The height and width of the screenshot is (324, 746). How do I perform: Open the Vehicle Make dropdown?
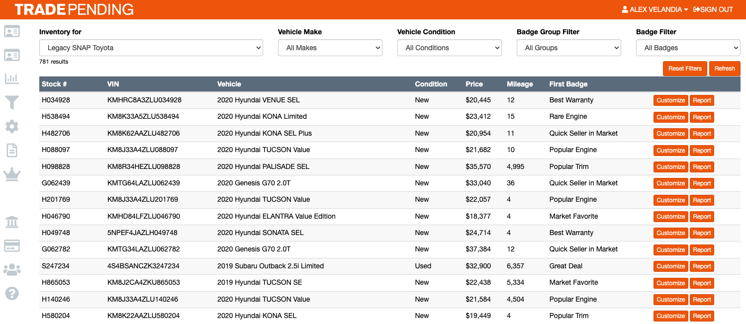(x=330, y=48)
